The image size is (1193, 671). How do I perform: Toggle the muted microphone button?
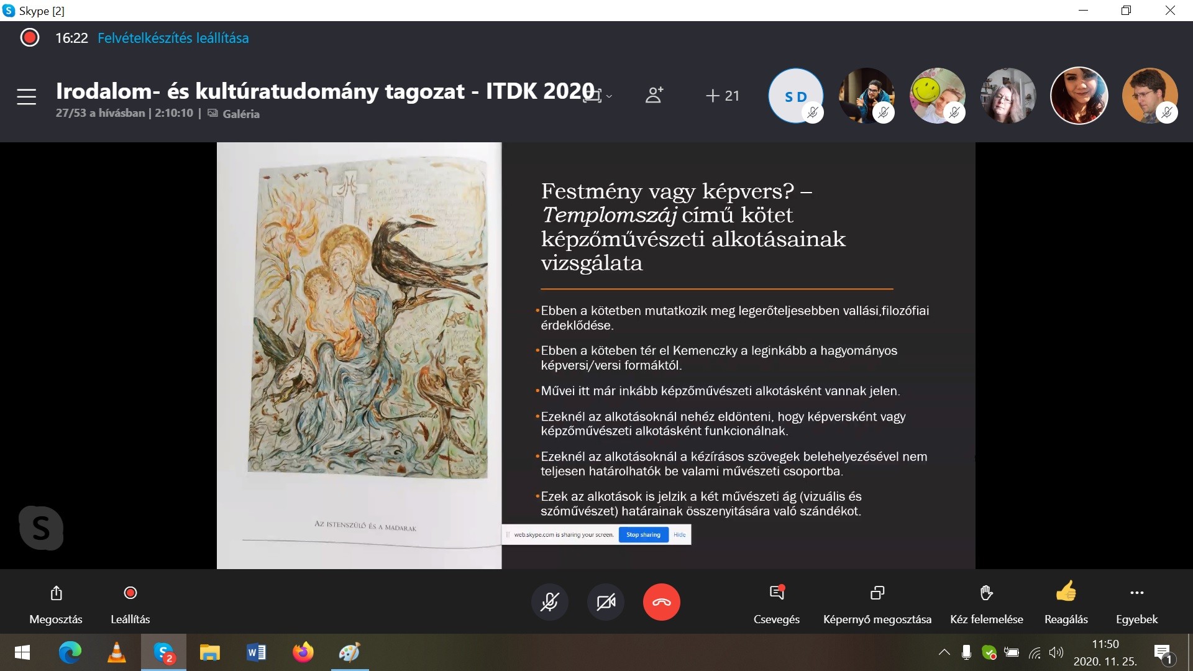tap(549, 601)
